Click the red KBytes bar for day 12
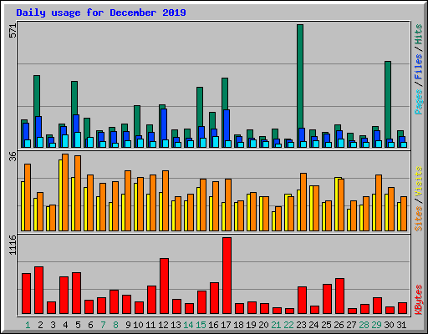 (164, 286)
